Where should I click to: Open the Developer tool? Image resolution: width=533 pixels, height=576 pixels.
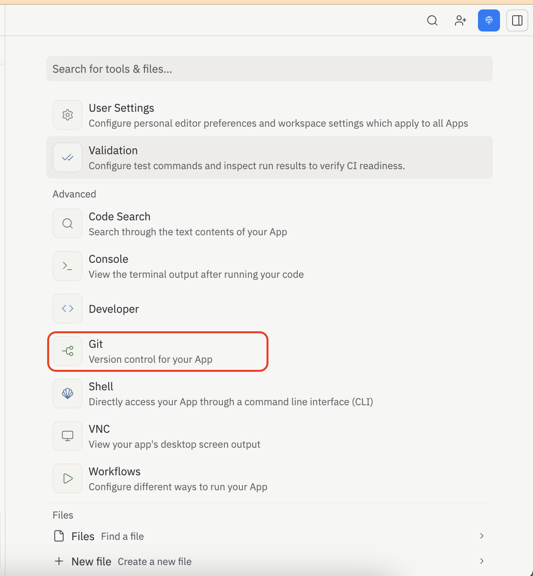[x=114, y=308]
